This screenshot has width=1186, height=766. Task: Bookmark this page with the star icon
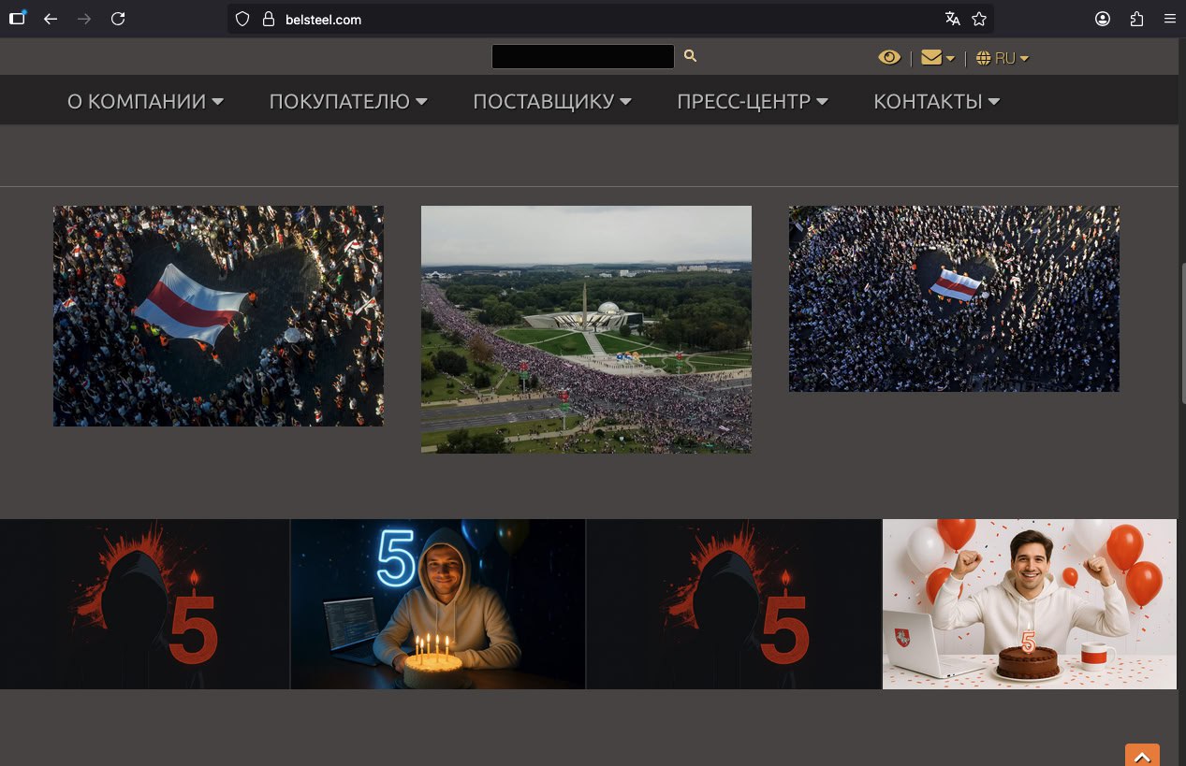[979, 19]
